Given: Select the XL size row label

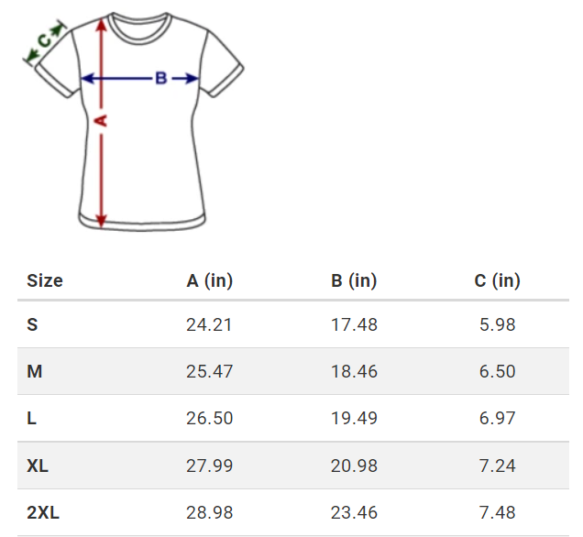Looking at the screenshot, I should [x=38, y=466].
